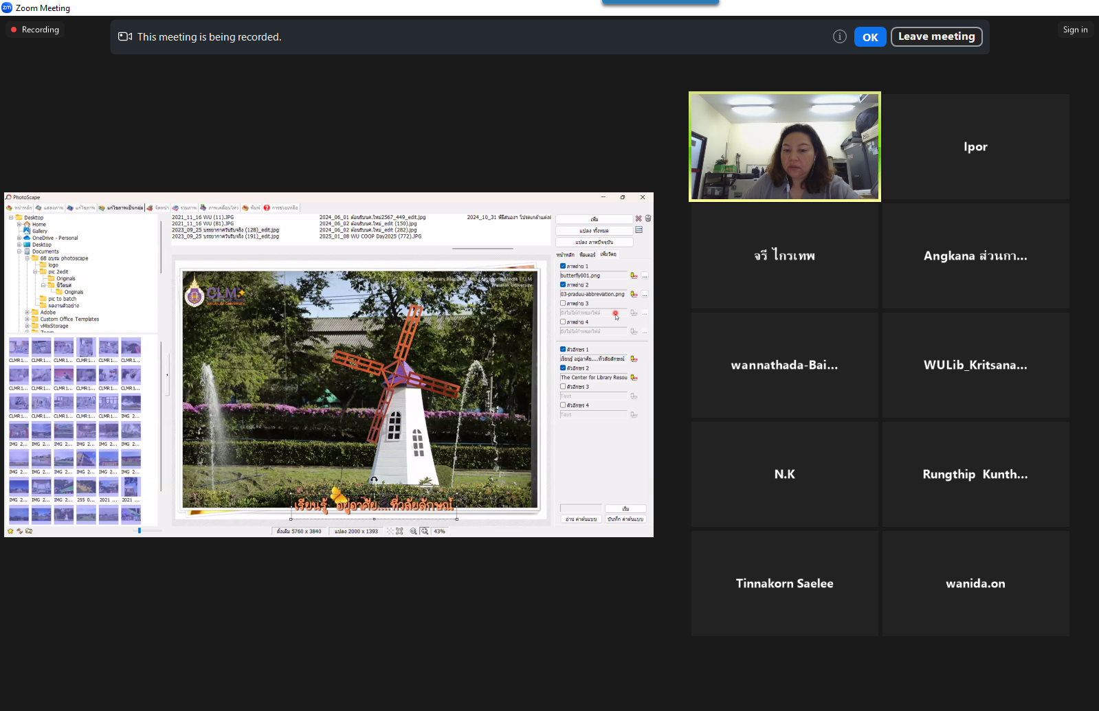Switch to the ฟิลเตอร์ tab
The image size is (1099, 711).
[x=587, y=255]
